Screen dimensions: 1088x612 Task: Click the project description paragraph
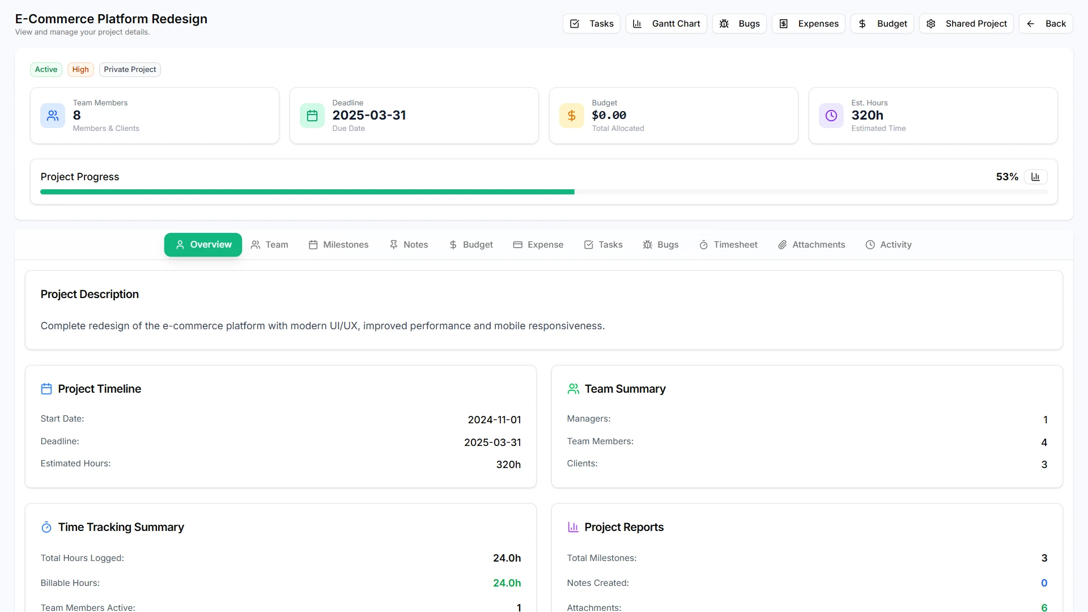click(x=322, y=326)
